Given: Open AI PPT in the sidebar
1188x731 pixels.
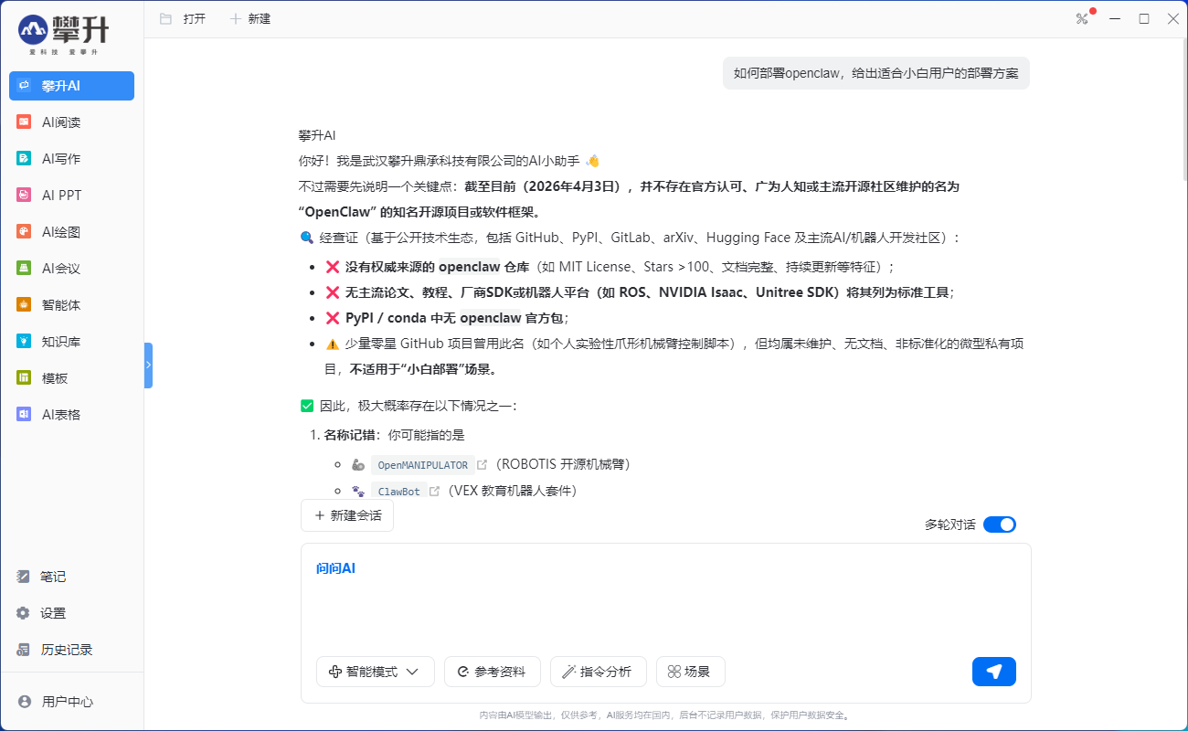Looking at the screenshot, I should 71,196.
